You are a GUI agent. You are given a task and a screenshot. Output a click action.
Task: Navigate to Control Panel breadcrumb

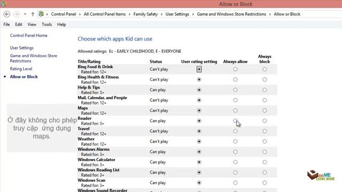coord(64,14)
